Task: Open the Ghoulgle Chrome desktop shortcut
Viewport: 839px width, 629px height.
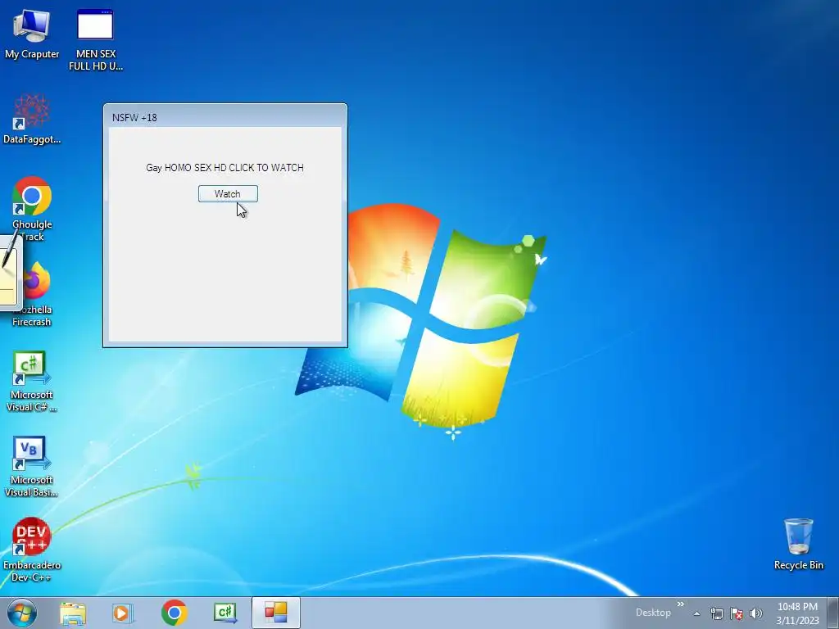Action: tap(32, 209)
